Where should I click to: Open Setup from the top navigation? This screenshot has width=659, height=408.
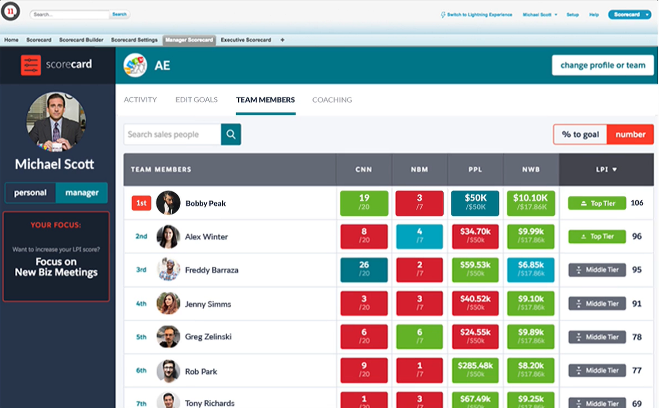pyautogui.click(x=573, y=15)
